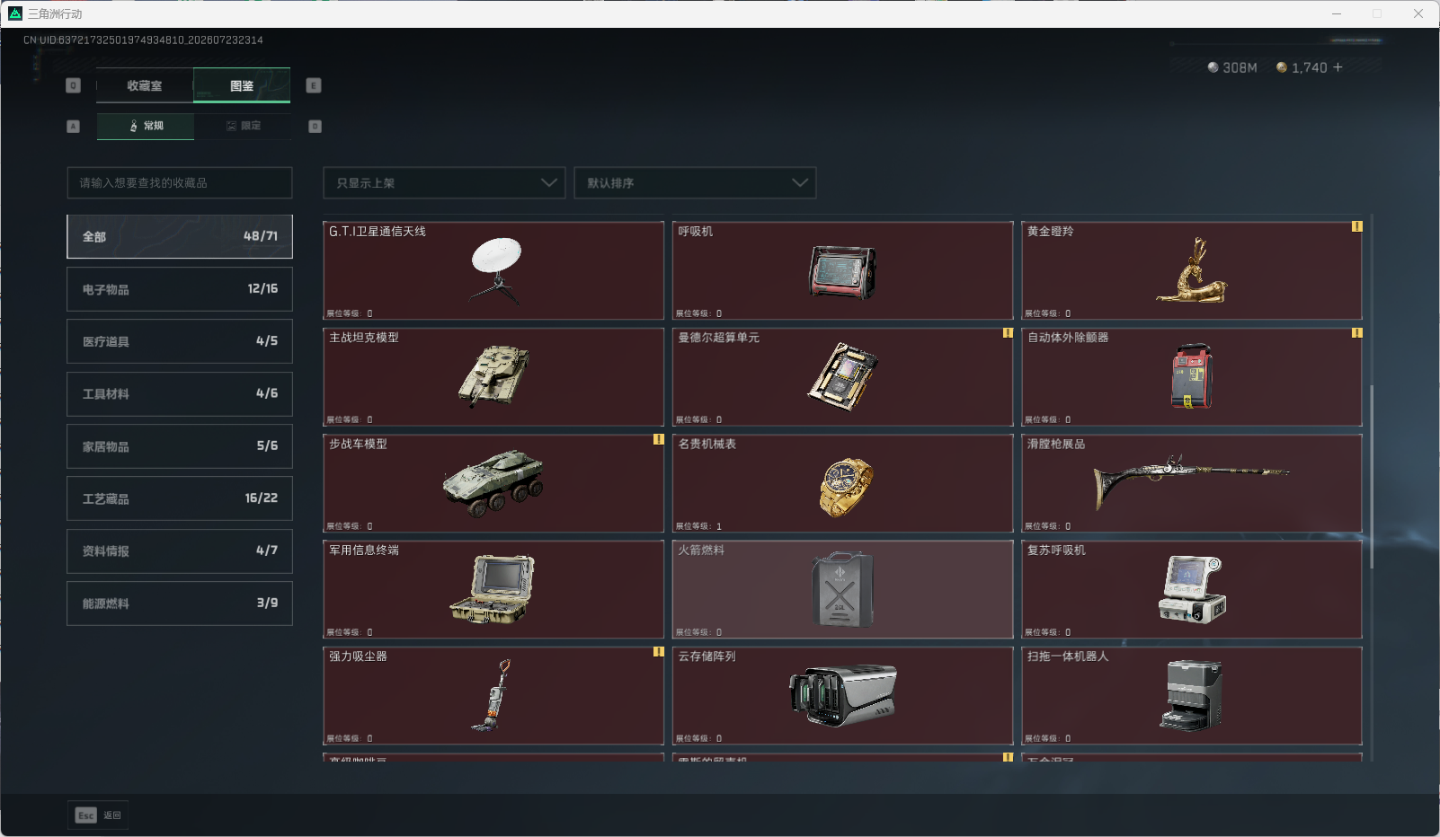Click the Esc 返回 back button
This screenshot has width=1440, height=837.
coord(98,815)
